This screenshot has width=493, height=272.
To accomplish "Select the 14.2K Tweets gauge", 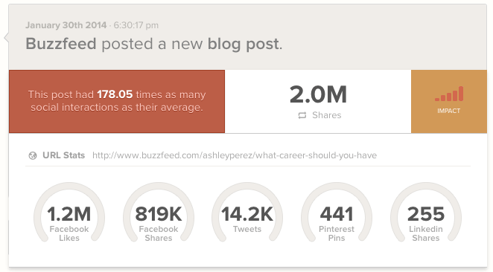I will tap(247, 213).
